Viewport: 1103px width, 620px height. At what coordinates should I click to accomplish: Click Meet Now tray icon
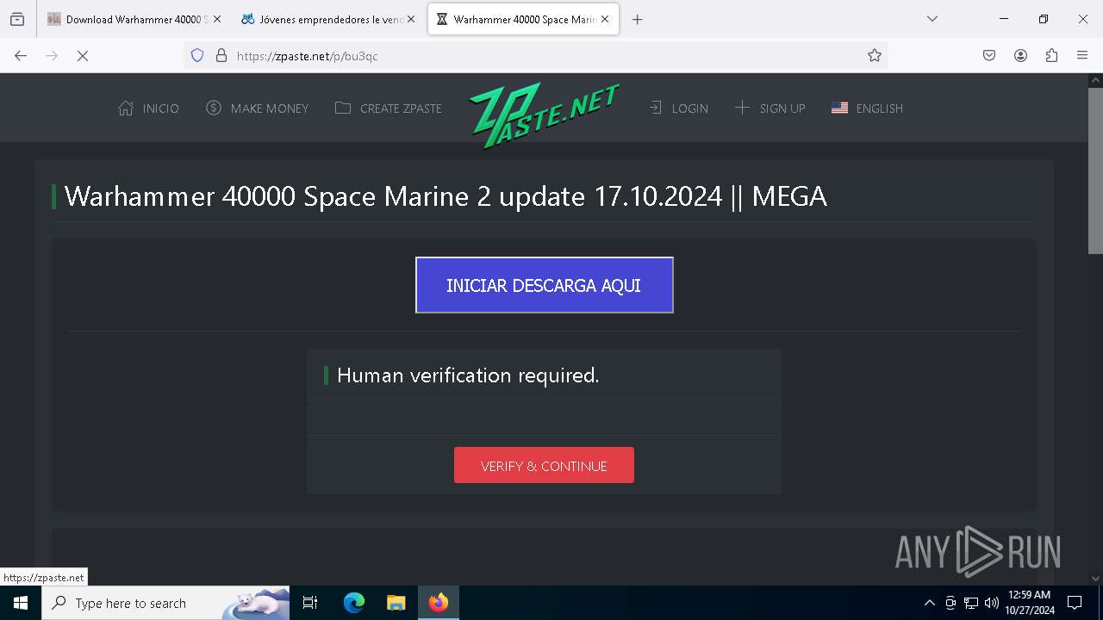pos(950,603)
